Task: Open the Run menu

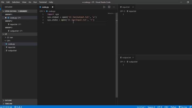Action: (35, 2)
